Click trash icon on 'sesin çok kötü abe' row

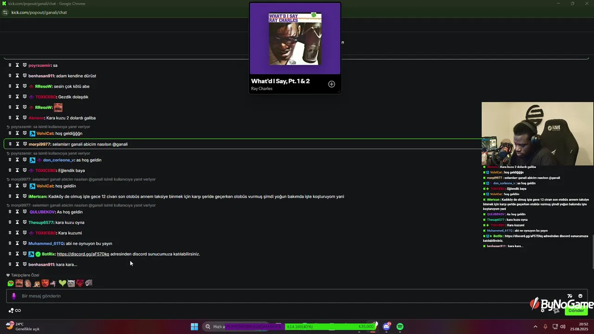click(x=10, y=86)
